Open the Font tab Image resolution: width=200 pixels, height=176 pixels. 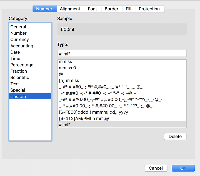tap(93, 9)
